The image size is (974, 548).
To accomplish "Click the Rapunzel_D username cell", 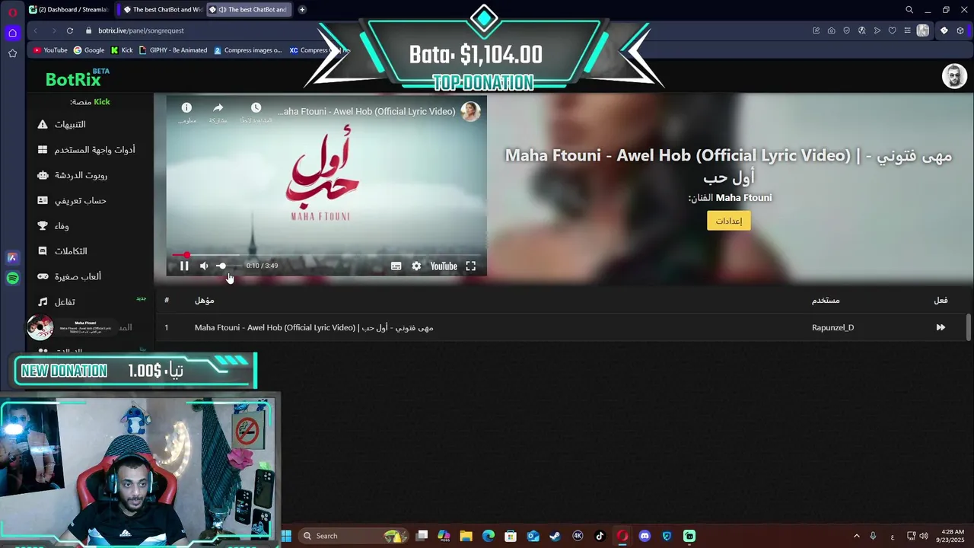I will pos(832,327).
